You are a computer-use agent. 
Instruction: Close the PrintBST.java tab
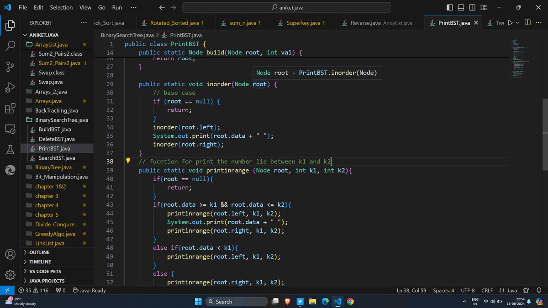476,23
